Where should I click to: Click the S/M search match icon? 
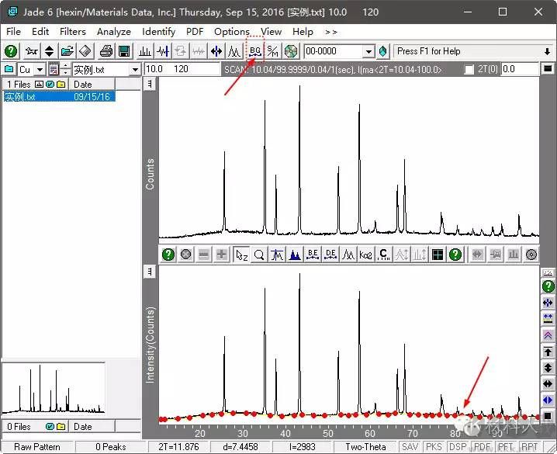(x=273, y=51)
